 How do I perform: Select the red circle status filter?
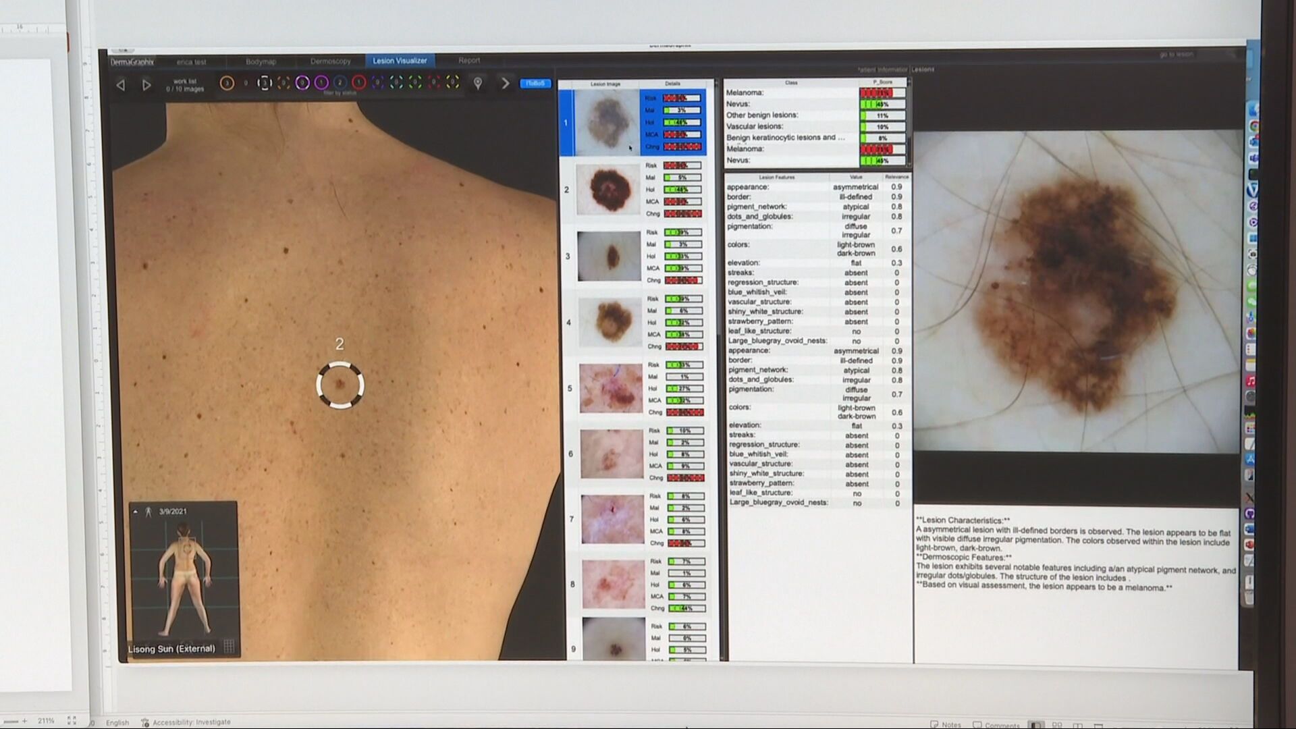pyautogui.click(x=359, y=83)
